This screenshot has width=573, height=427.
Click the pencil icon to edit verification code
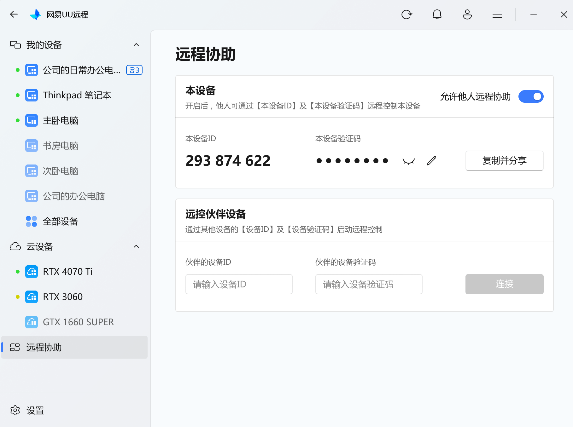tap(431, 160)
